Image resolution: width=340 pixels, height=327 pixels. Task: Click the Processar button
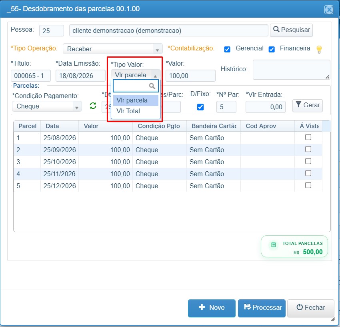(x=262, y=308)
